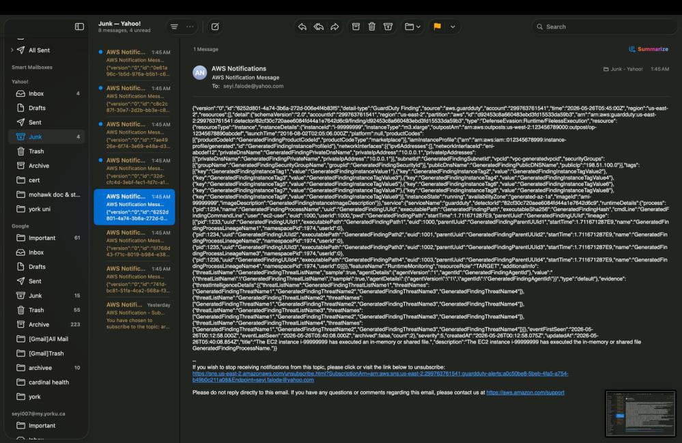Open Yahoo Archive folder
This screenshot has width=682, height=443.
[46, 166]
